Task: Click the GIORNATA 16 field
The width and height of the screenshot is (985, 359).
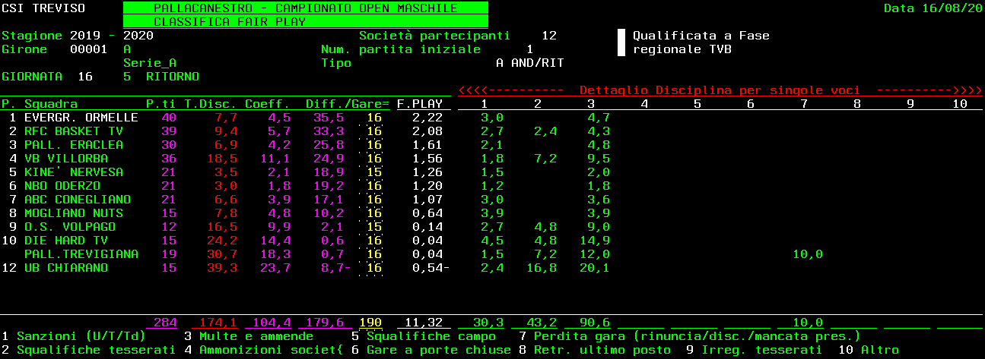Action: (x=84, y=77)
